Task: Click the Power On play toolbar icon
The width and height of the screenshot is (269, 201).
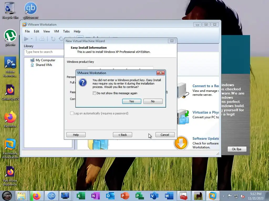Action: click(x=26, y=39)
